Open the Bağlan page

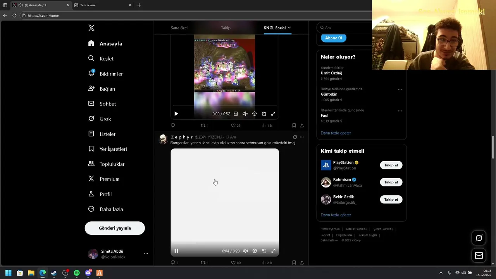coord(102,89)
